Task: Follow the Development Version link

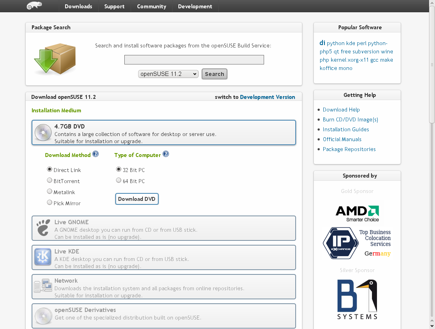Action: pos(267,97)
